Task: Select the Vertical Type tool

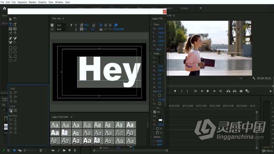Action: coord(15,24)
